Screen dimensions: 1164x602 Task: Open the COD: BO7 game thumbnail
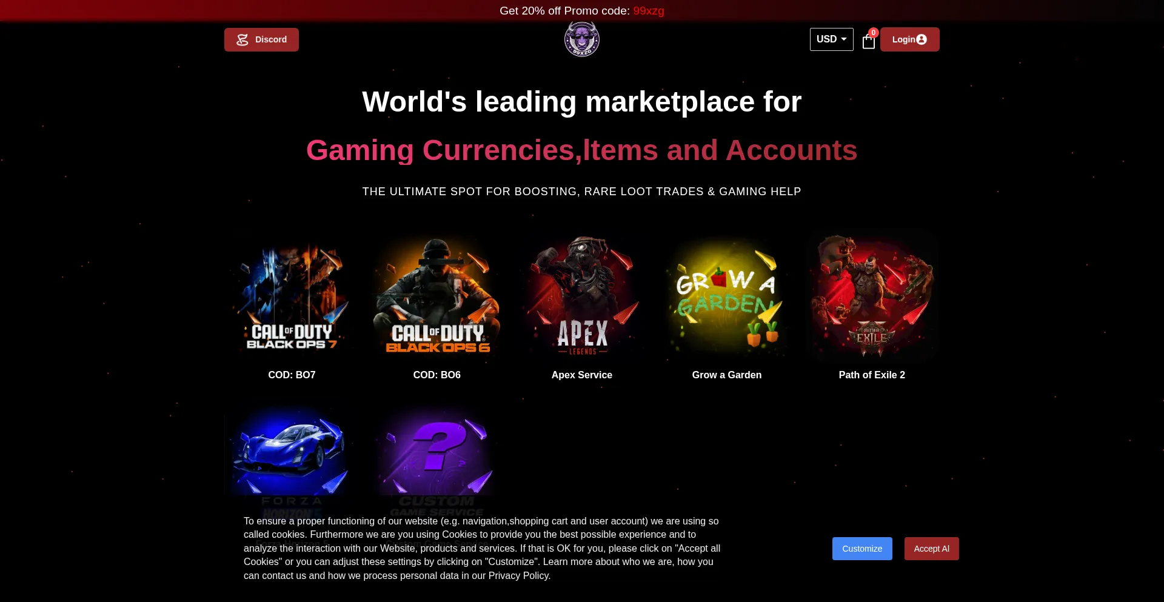tap(292, 296)
